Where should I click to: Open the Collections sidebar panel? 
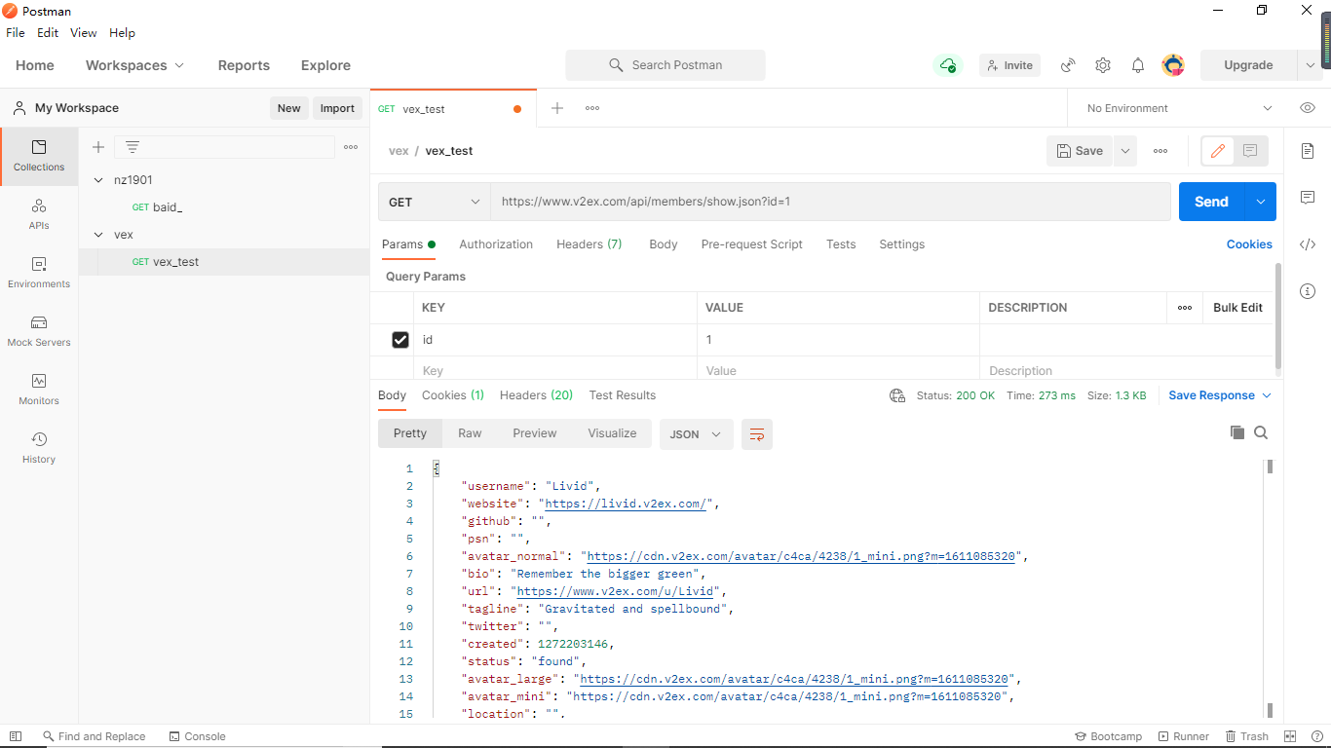(x=39, y=156)
